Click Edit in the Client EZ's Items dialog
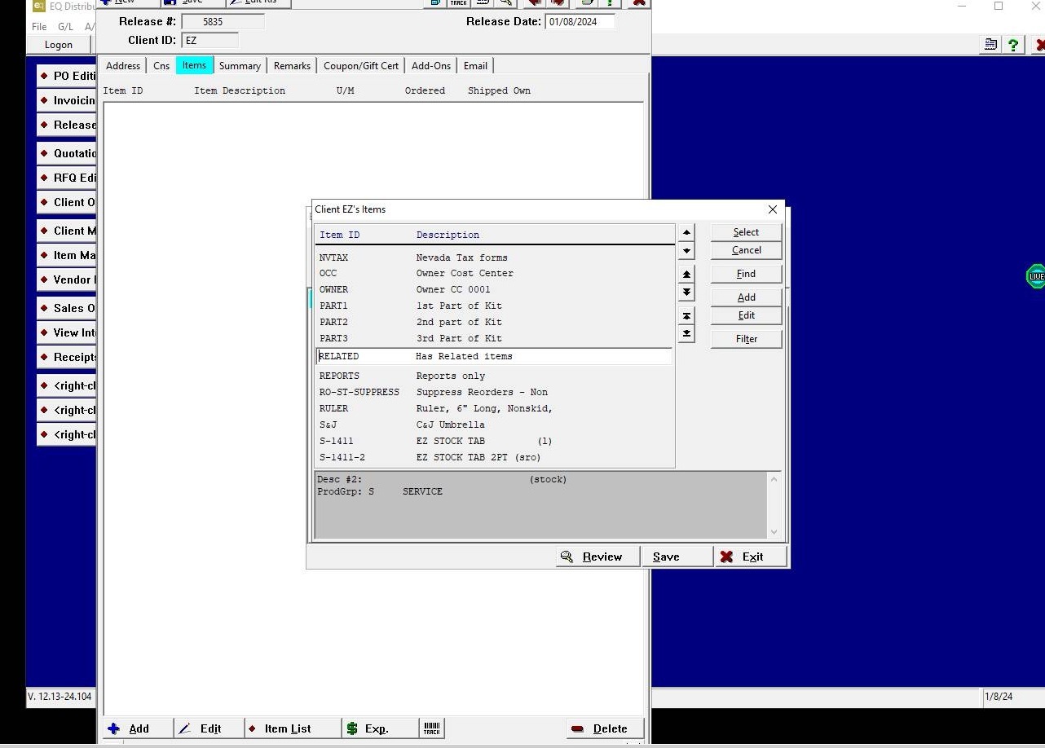1045x748 pixels. [746, 315]
